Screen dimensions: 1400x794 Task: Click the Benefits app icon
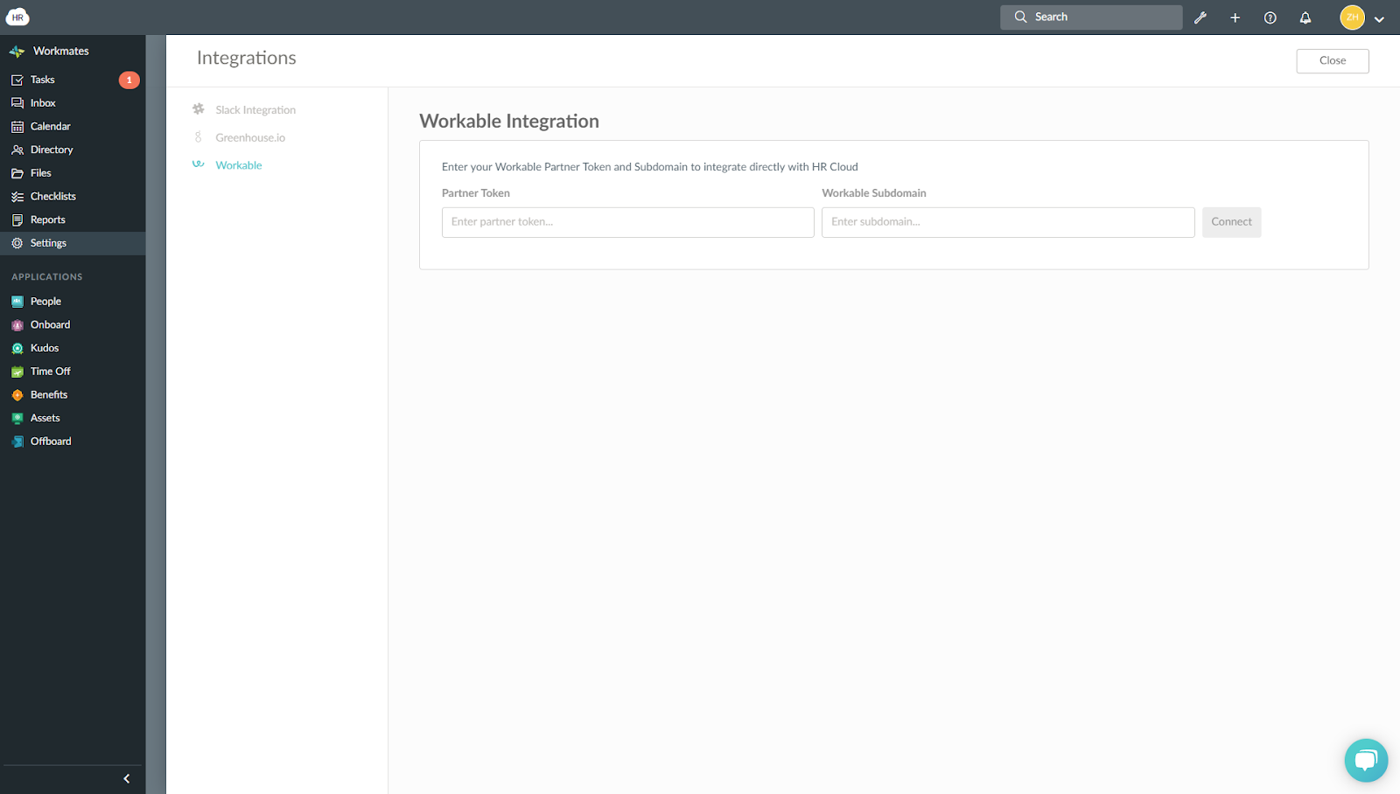point(17,394)
